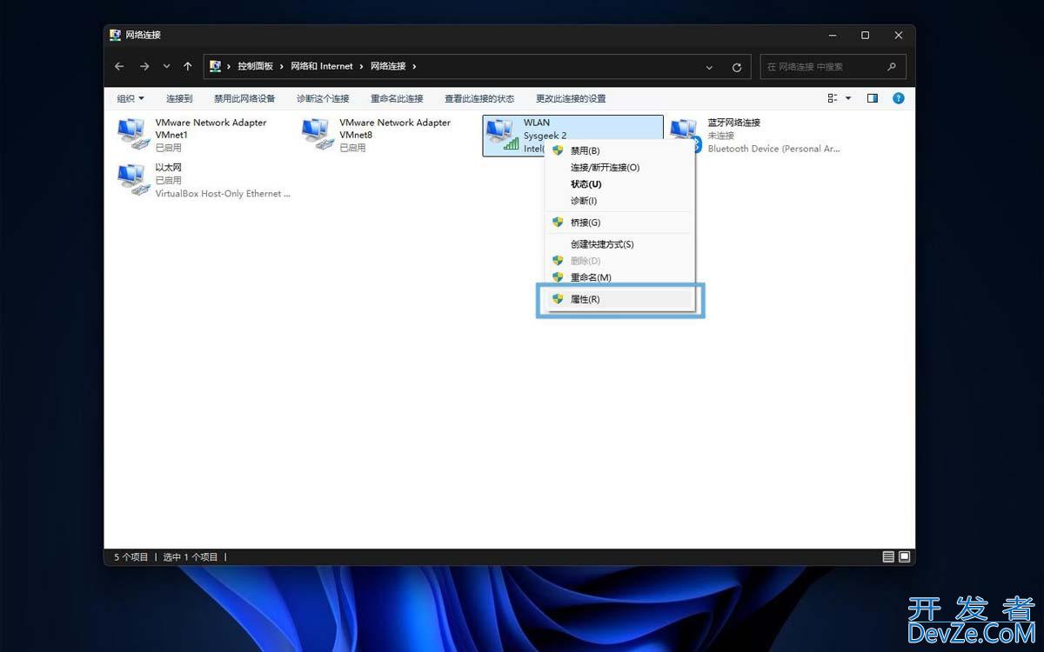Click 重命名此连接 toolbar command
The width and height of the screenshot is (1044, 652).
point(397,99)
